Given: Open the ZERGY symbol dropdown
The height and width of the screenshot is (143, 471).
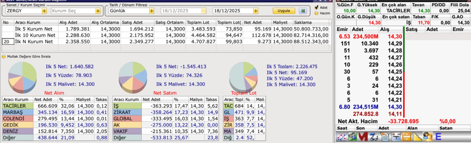Looking at the screenshot, I should point(44,11).
